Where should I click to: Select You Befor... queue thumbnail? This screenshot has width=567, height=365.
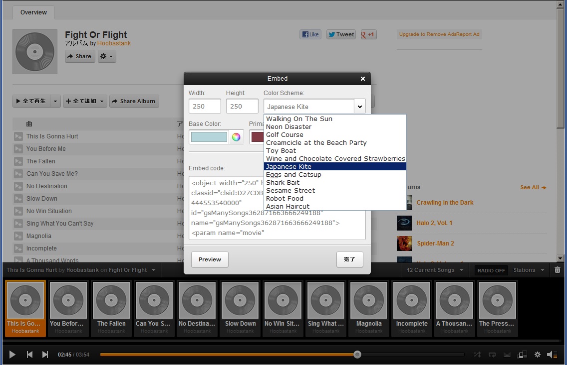click(x=68, y=308)
